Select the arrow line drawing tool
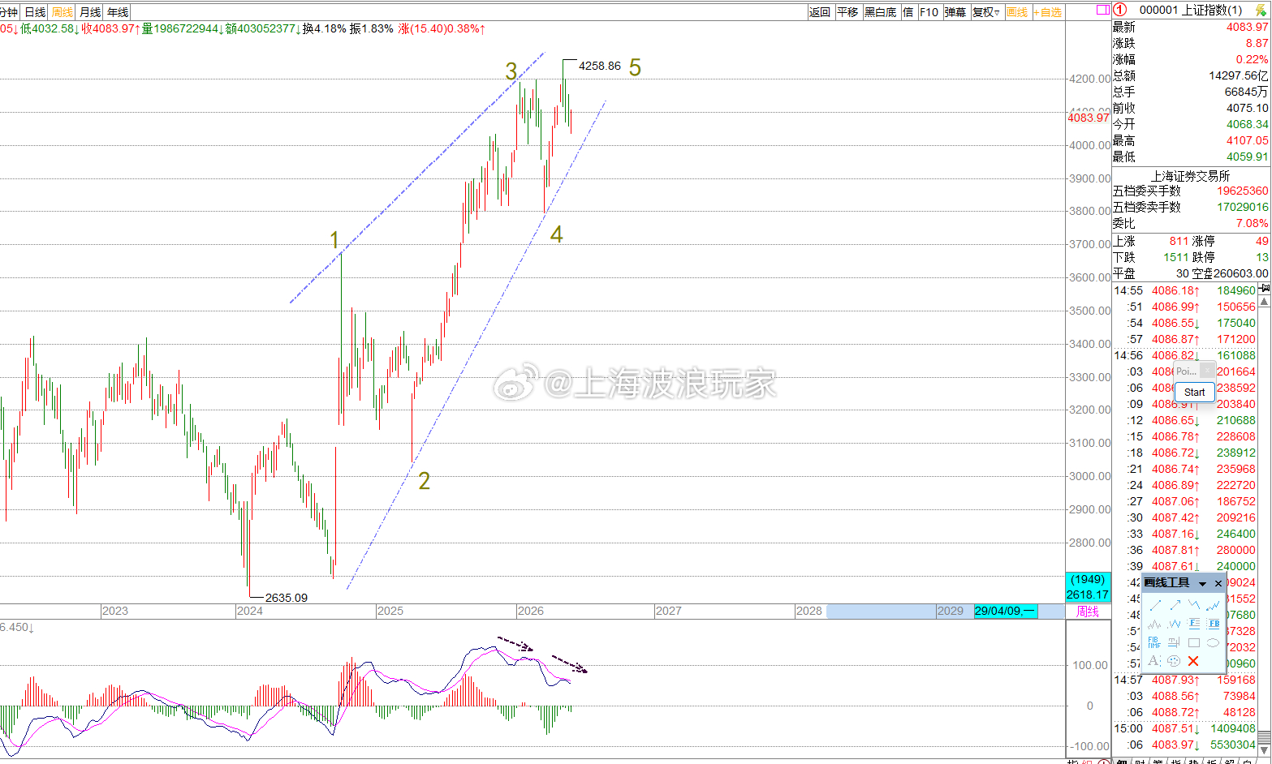The width and height of the screenshot is (1272, 764). pyautogui.click(x=1175, y=605)
